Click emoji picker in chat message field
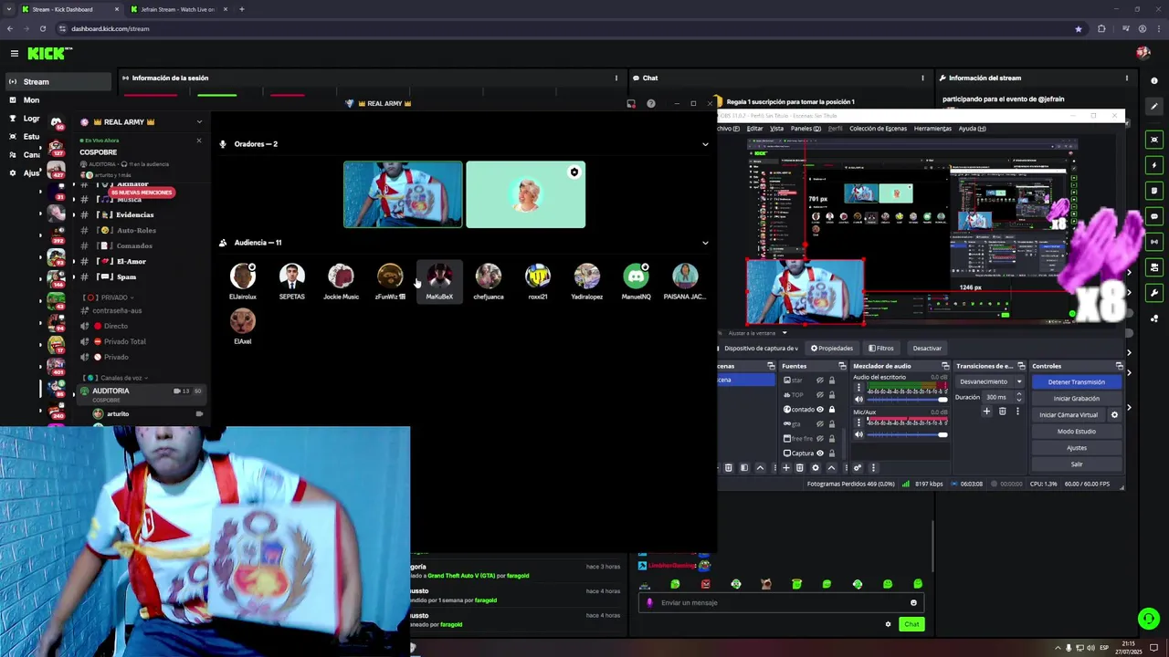 (x=913, y=602)
